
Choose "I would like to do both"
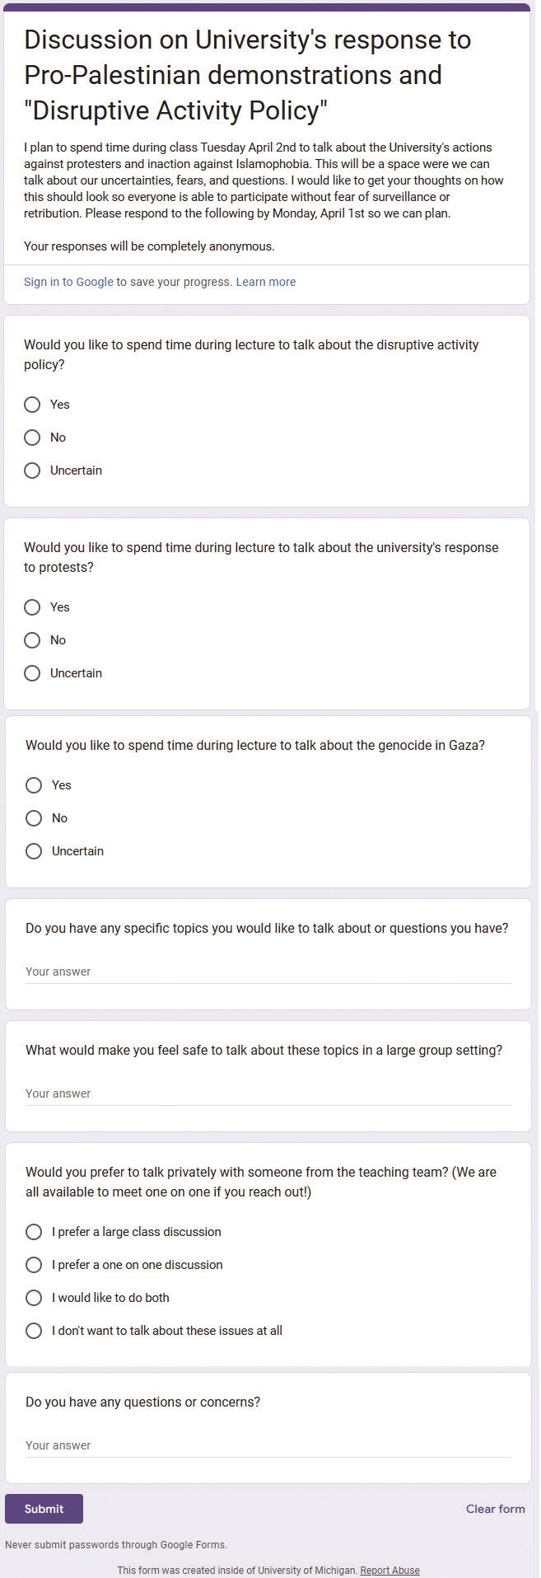pyautogui.click(x=34, y=1298)
